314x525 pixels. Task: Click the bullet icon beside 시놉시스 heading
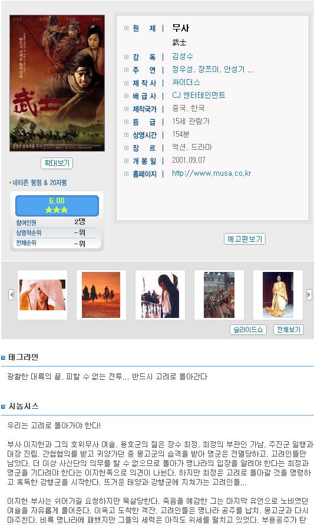pos(4,407)
